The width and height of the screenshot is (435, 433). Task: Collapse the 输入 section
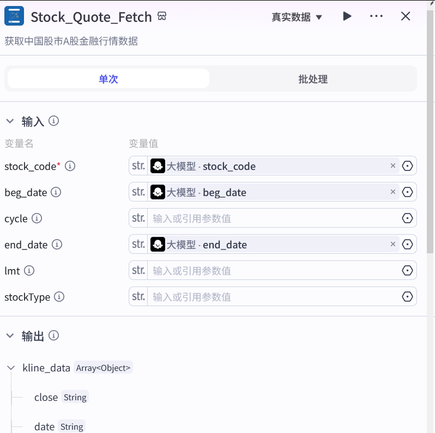[10, 121]
